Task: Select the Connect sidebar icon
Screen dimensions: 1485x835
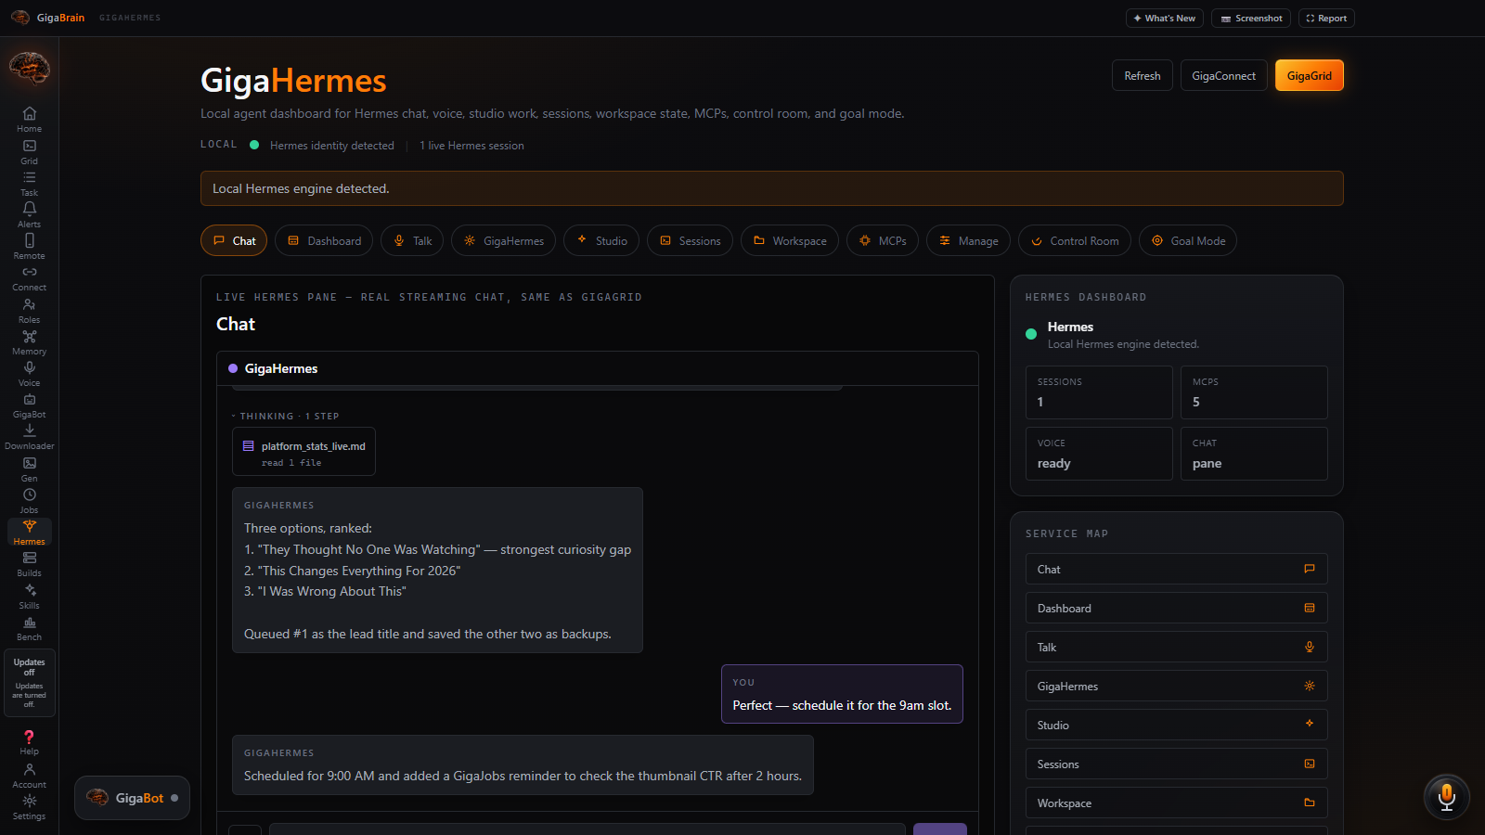Action: 30,278
